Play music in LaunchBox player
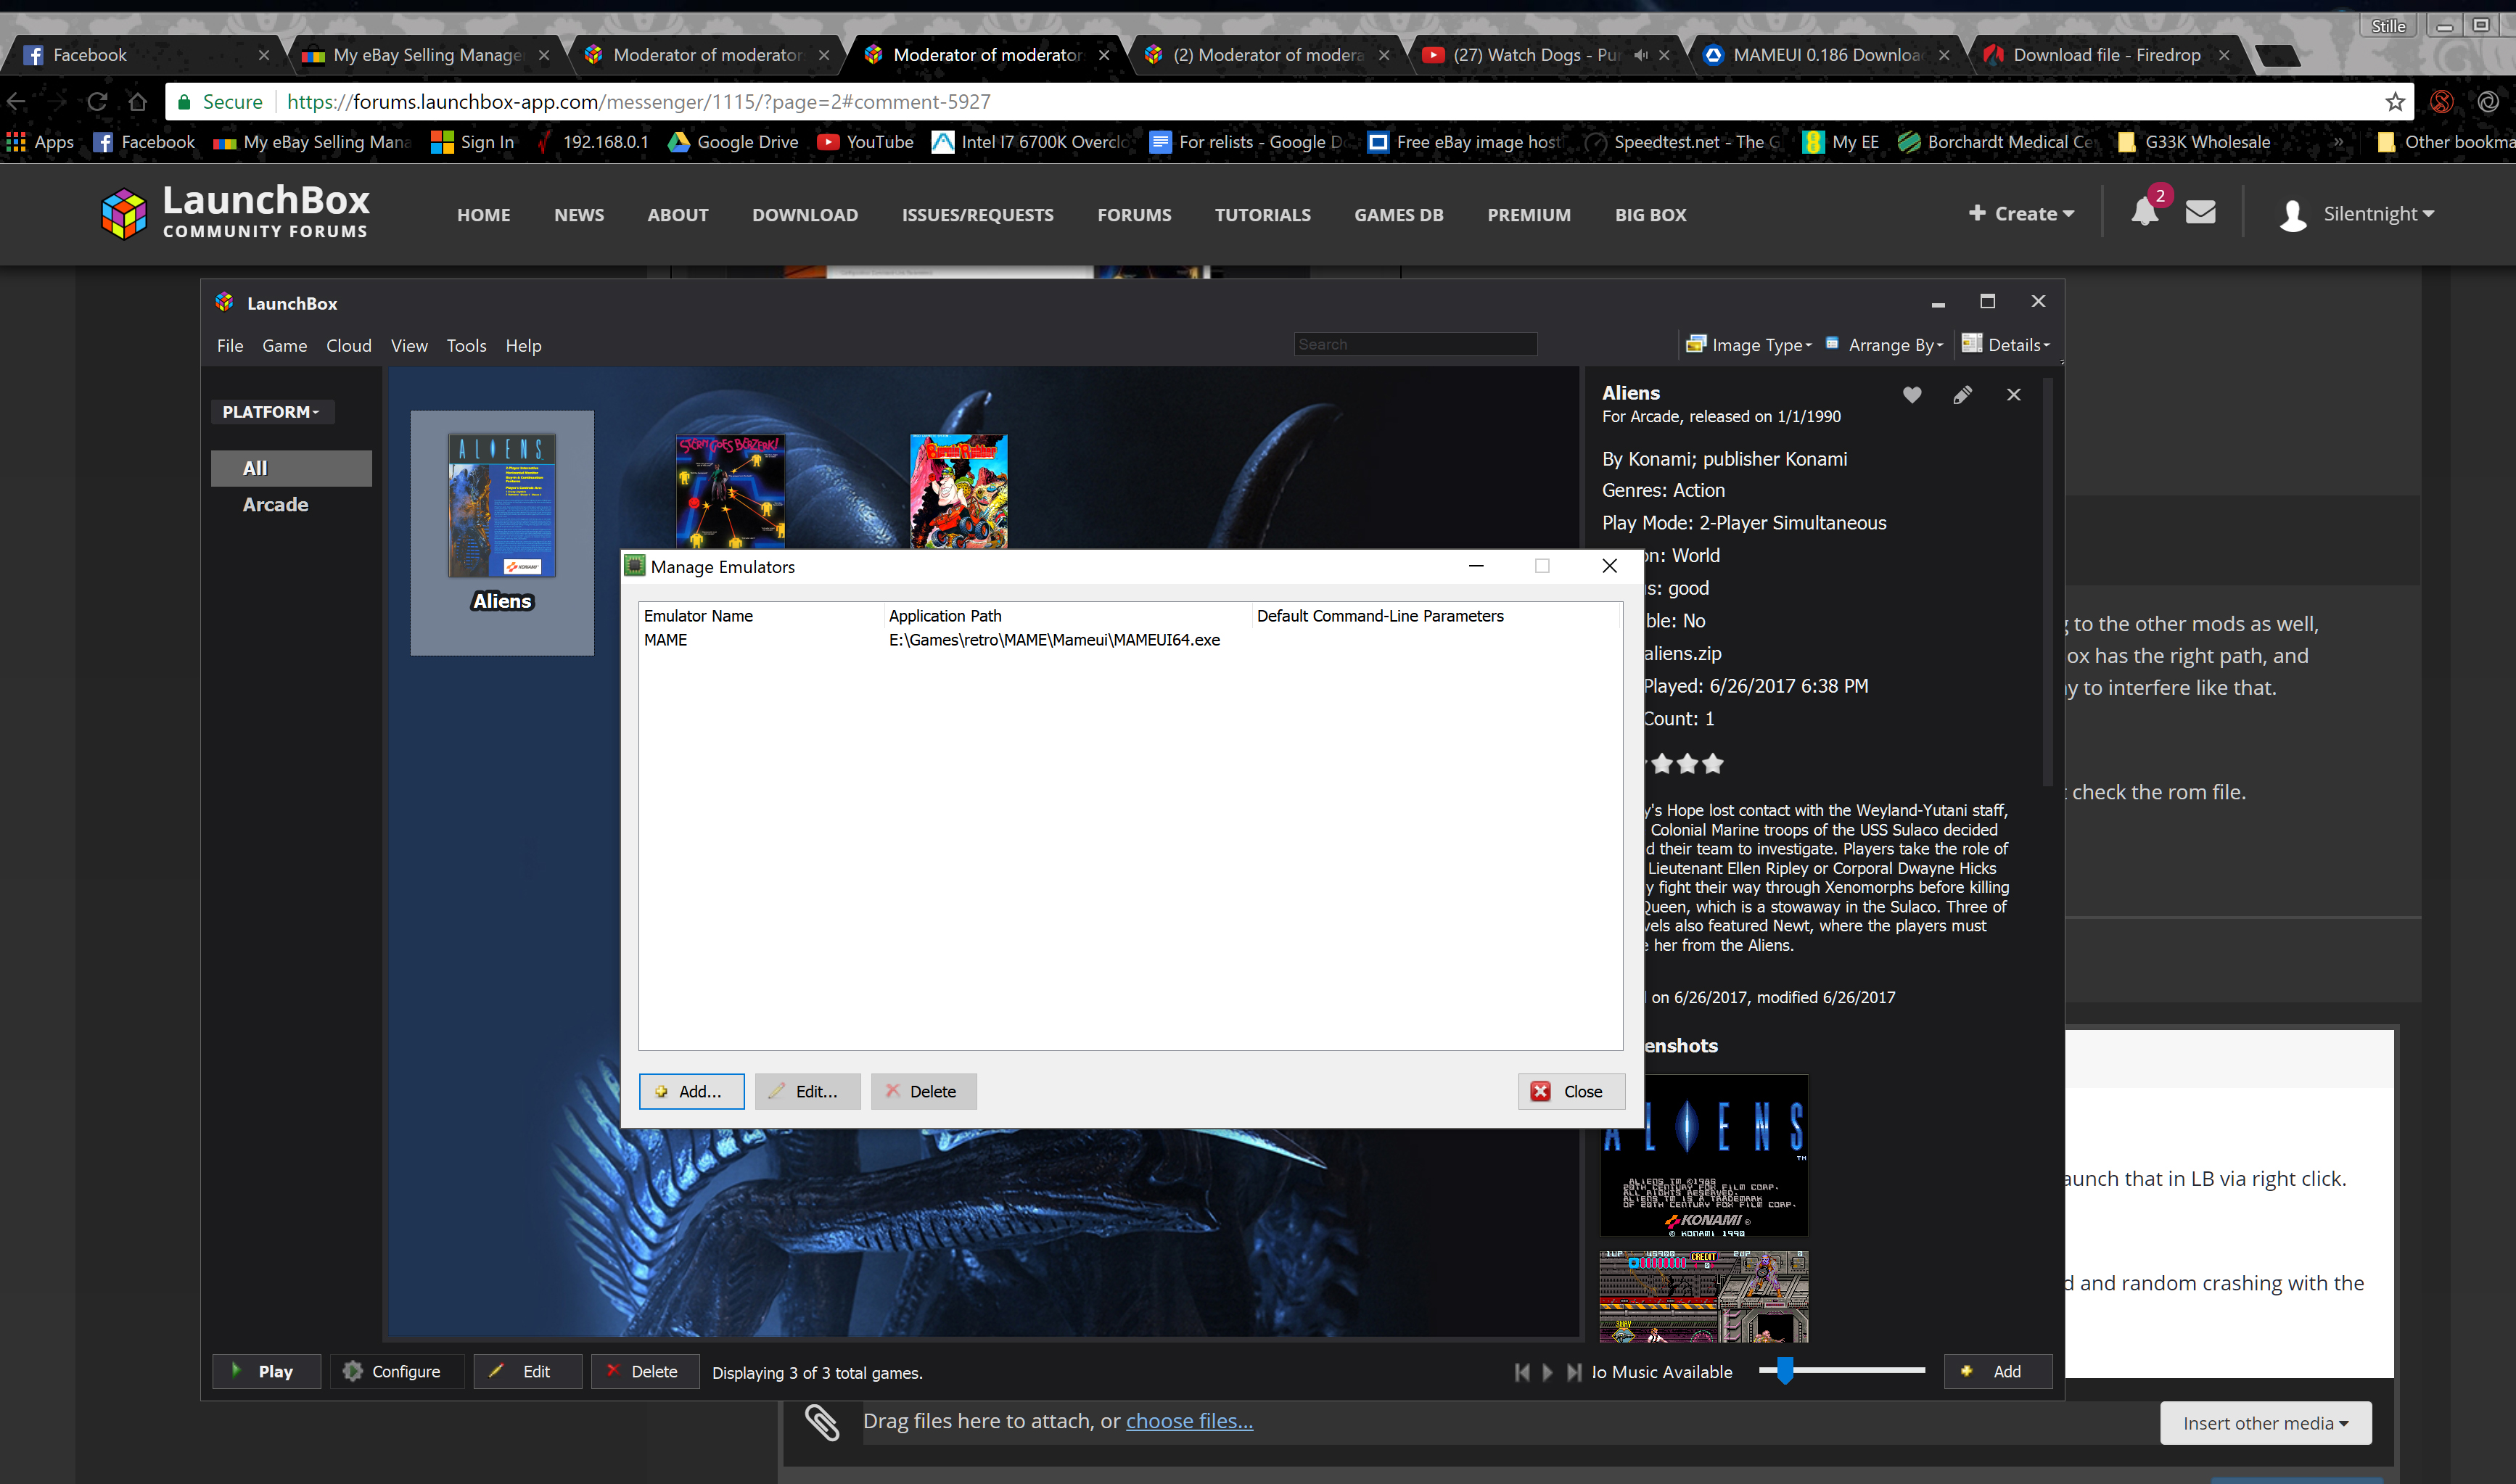 click(1547, 1372)
